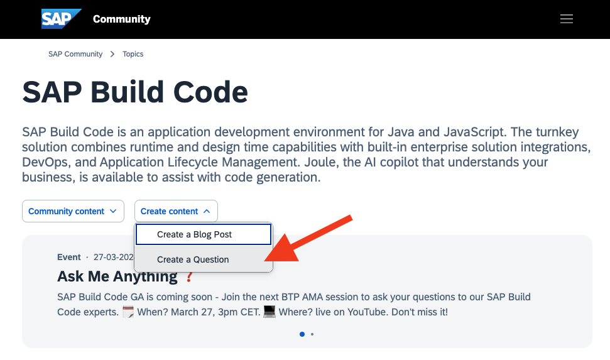Click the breadcrumb chevron separator
This screenshot has height=360, width=610.
112,54
